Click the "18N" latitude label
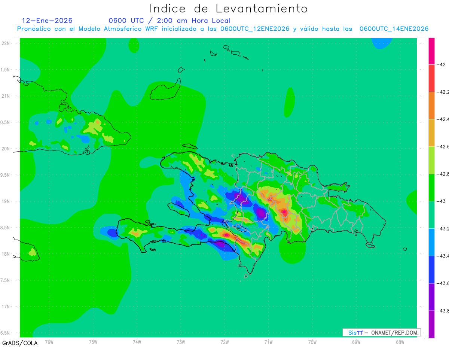The width and height of the screenshot is (449, 347). 6,254
